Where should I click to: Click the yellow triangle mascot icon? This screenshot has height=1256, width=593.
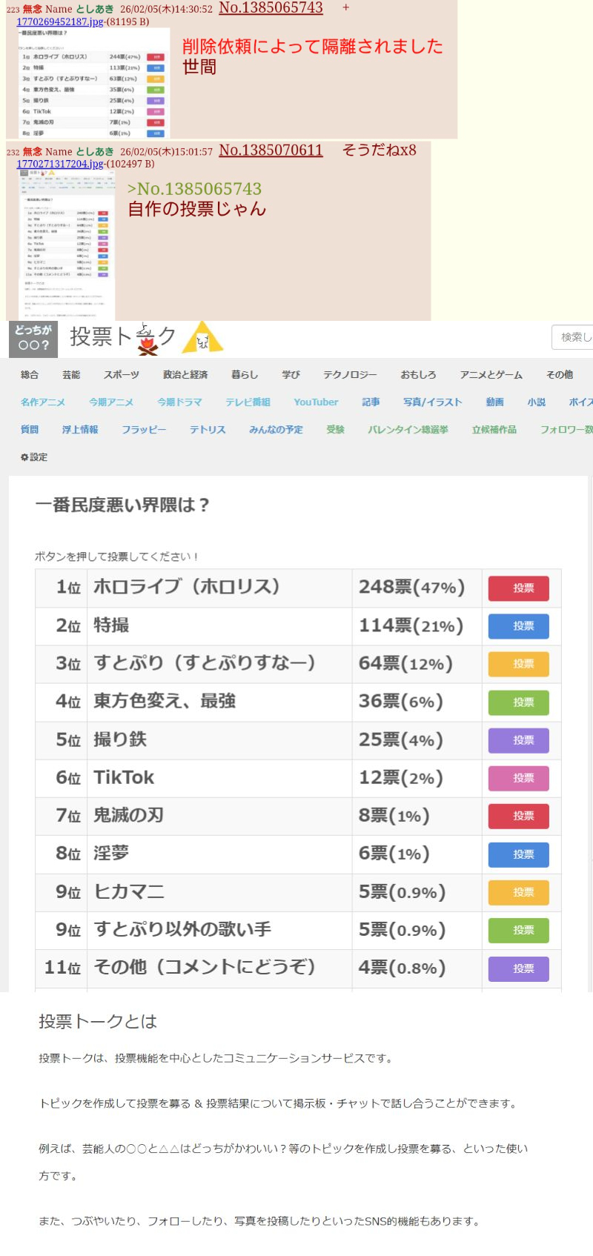[202, 339]
